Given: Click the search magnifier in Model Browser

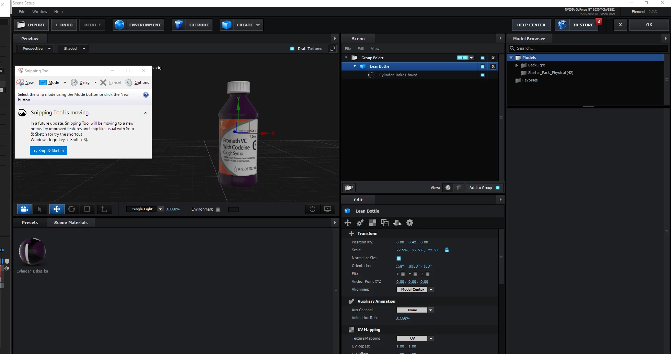Looking at the screenshot, I should click(x=512, y=48).
